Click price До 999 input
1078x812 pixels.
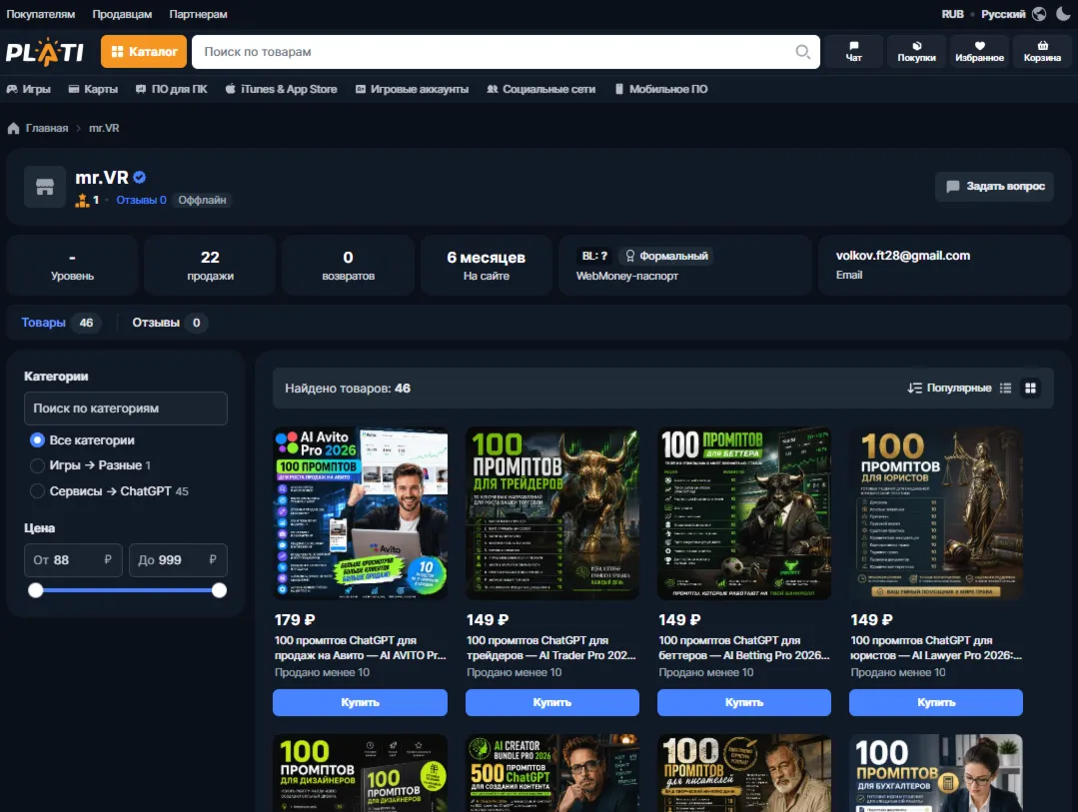pyautogui.click(x=178, y=560)
